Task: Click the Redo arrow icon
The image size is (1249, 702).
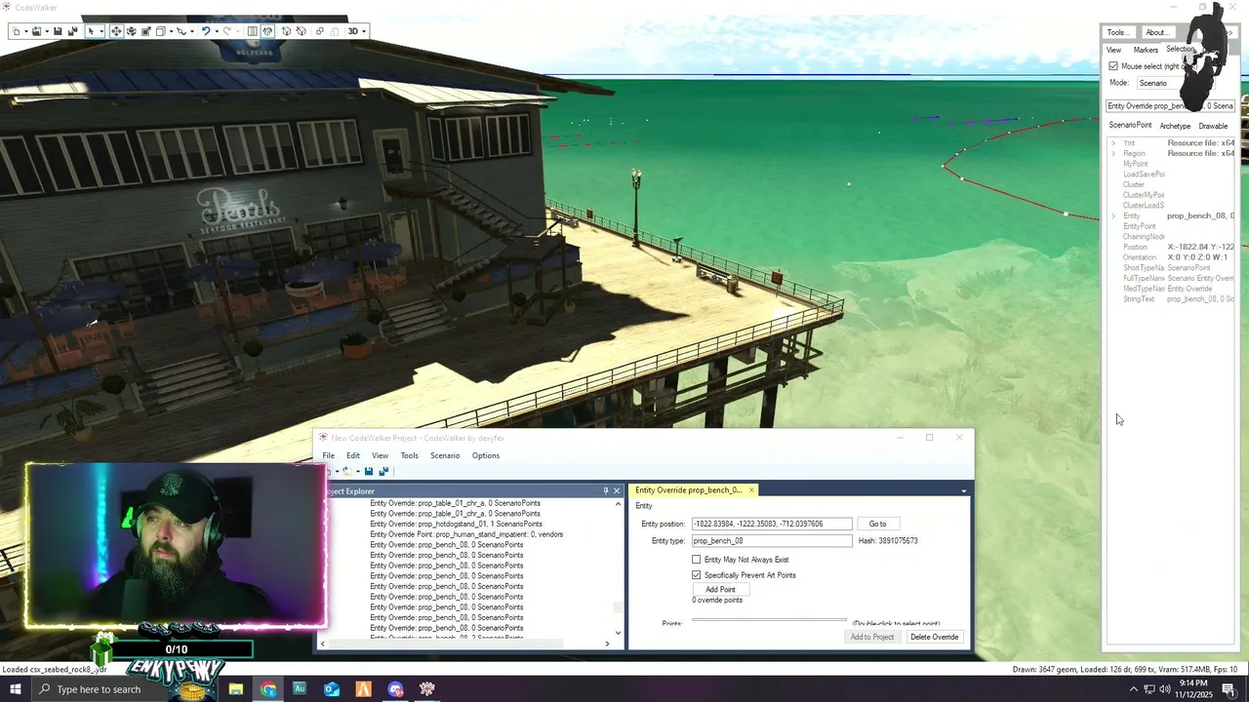Action: click(x=226, y=31)
